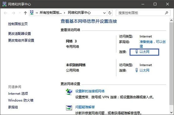Click 设置新的连接或网络 link
This screenshot has height=115, width=174.
click(x=90, y=91)
